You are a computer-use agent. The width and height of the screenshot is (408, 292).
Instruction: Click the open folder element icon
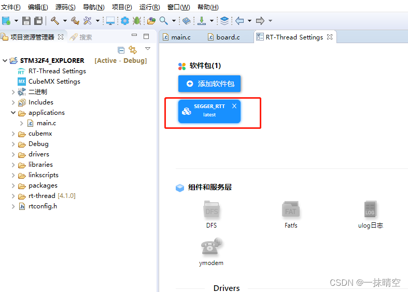click(151, 21)
